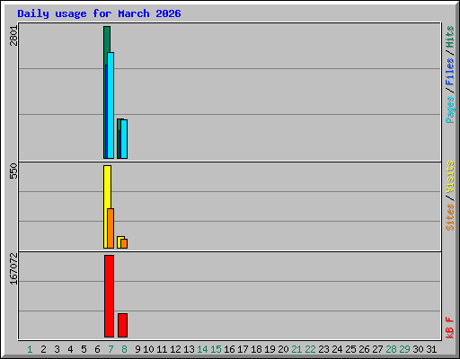Click the Hits legend label

click(450, 37)
